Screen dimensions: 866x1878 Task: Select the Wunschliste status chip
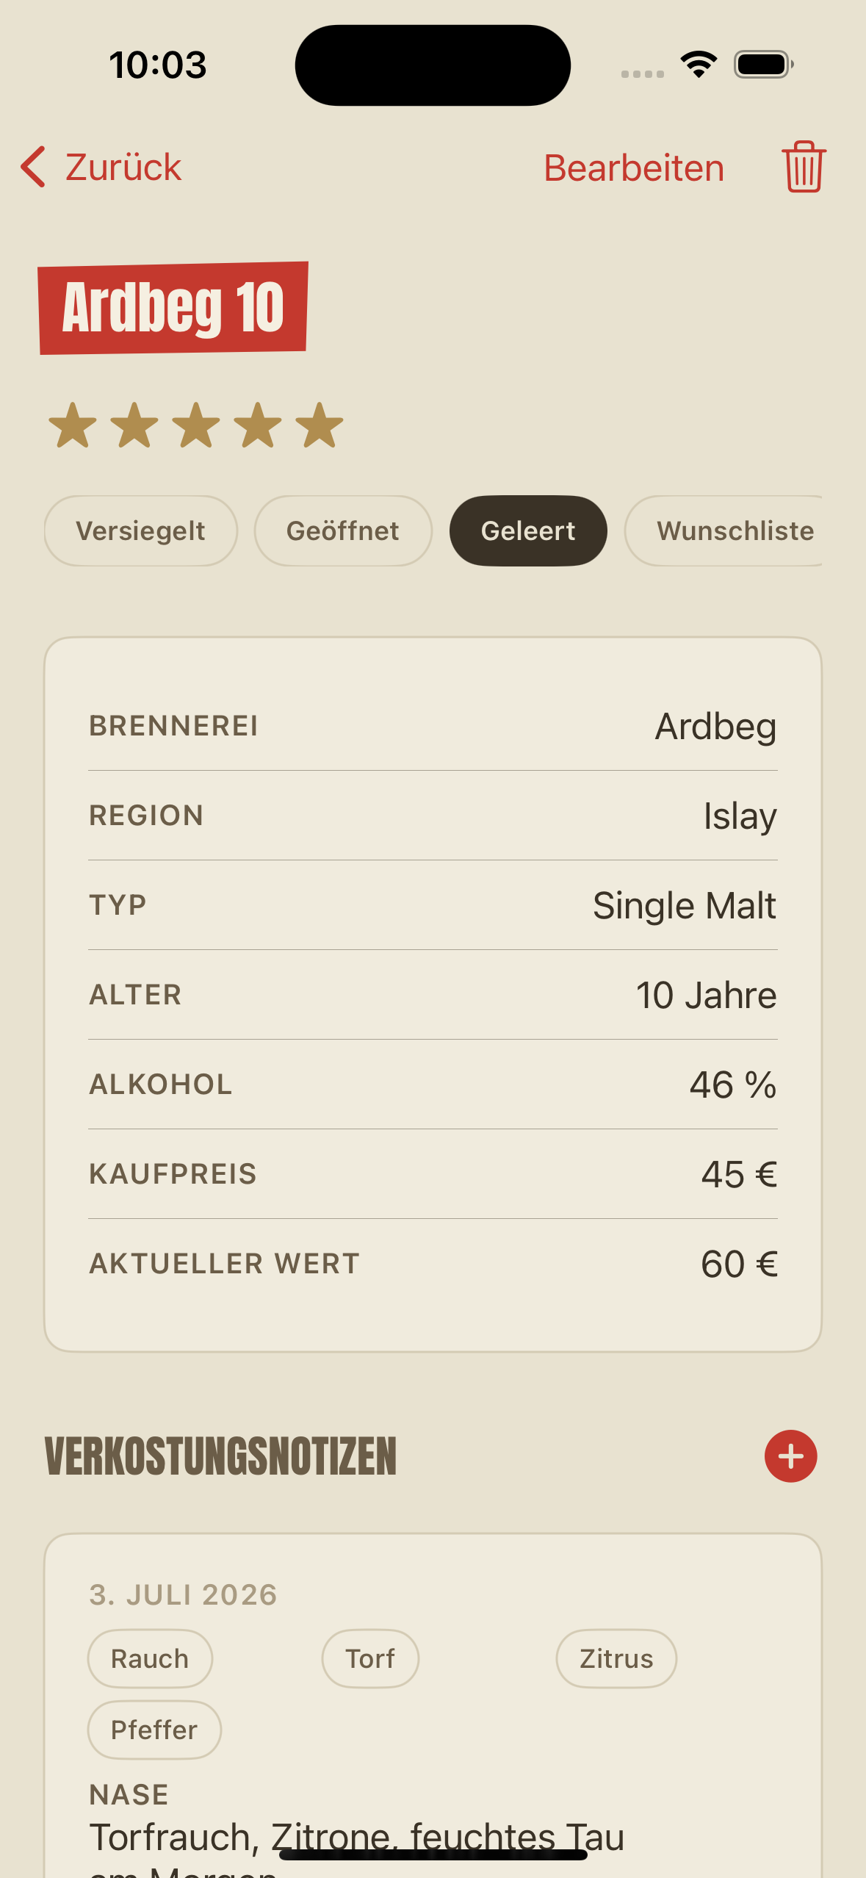point(724,530)
